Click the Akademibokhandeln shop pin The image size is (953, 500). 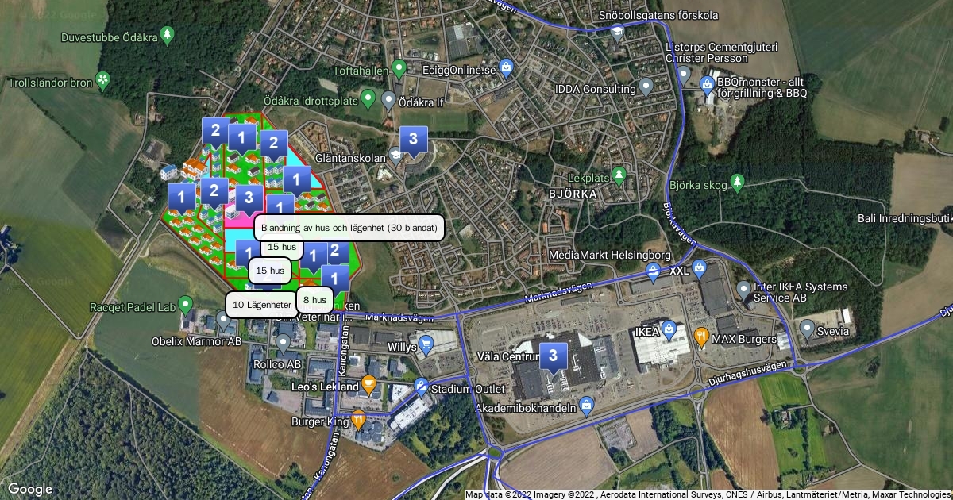587,406
